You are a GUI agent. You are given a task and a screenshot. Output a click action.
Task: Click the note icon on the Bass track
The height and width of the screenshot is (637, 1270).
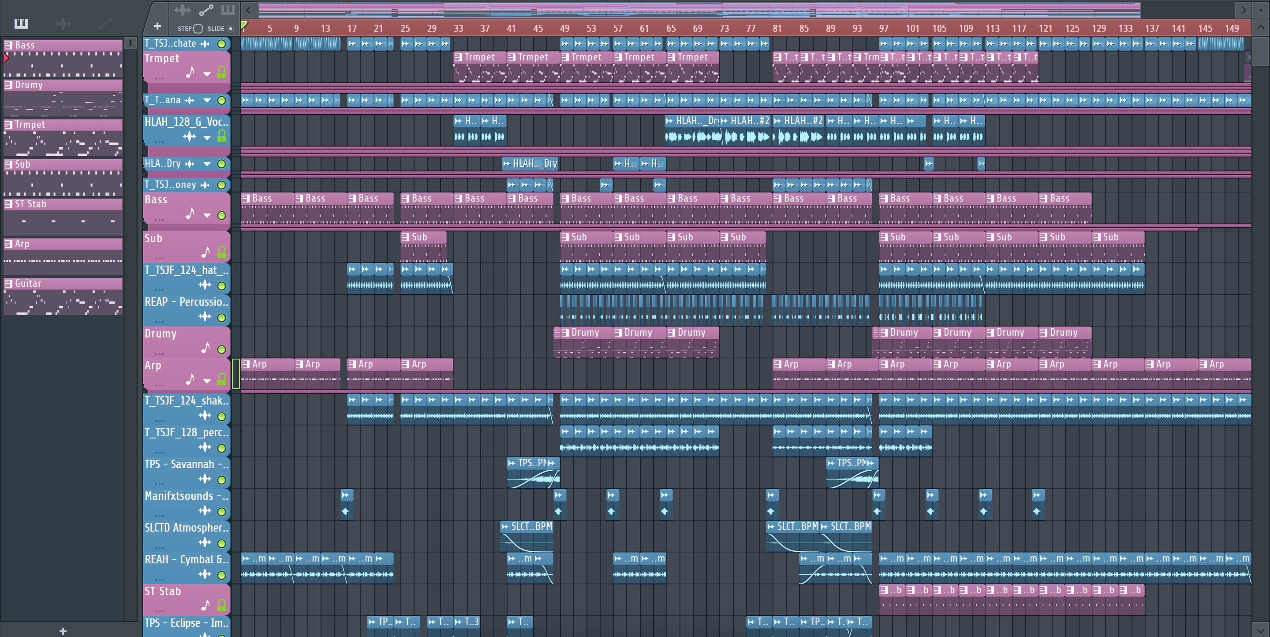190,214
